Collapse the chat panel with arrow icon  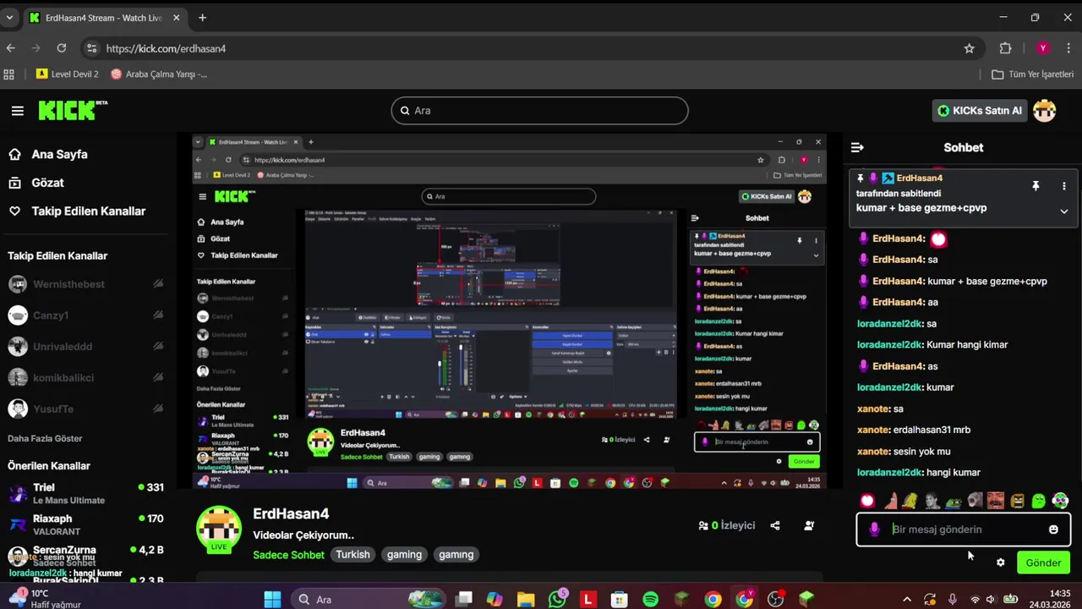pos(857,147)
